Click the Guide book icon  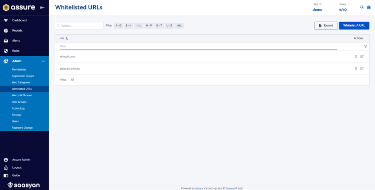[x=6, y=175]
